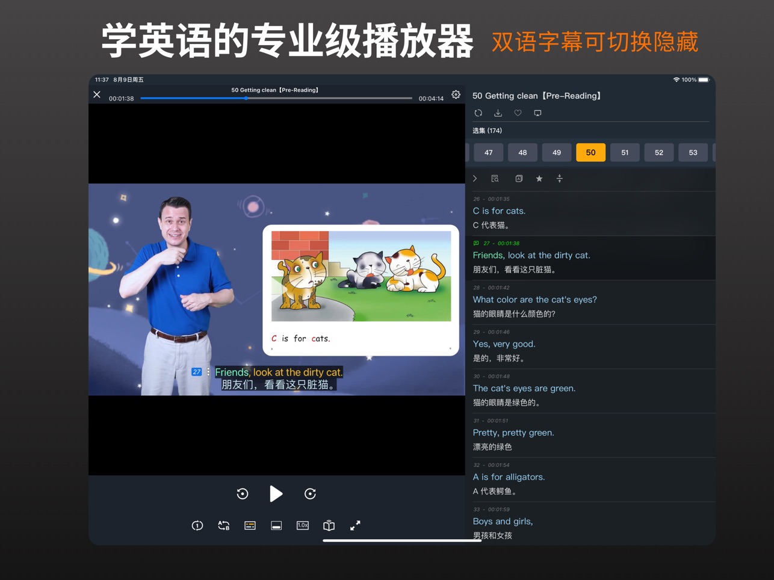Click the subtitle bar position icon
The width and height of the screenshot is (774, 580).
[276, 525]
